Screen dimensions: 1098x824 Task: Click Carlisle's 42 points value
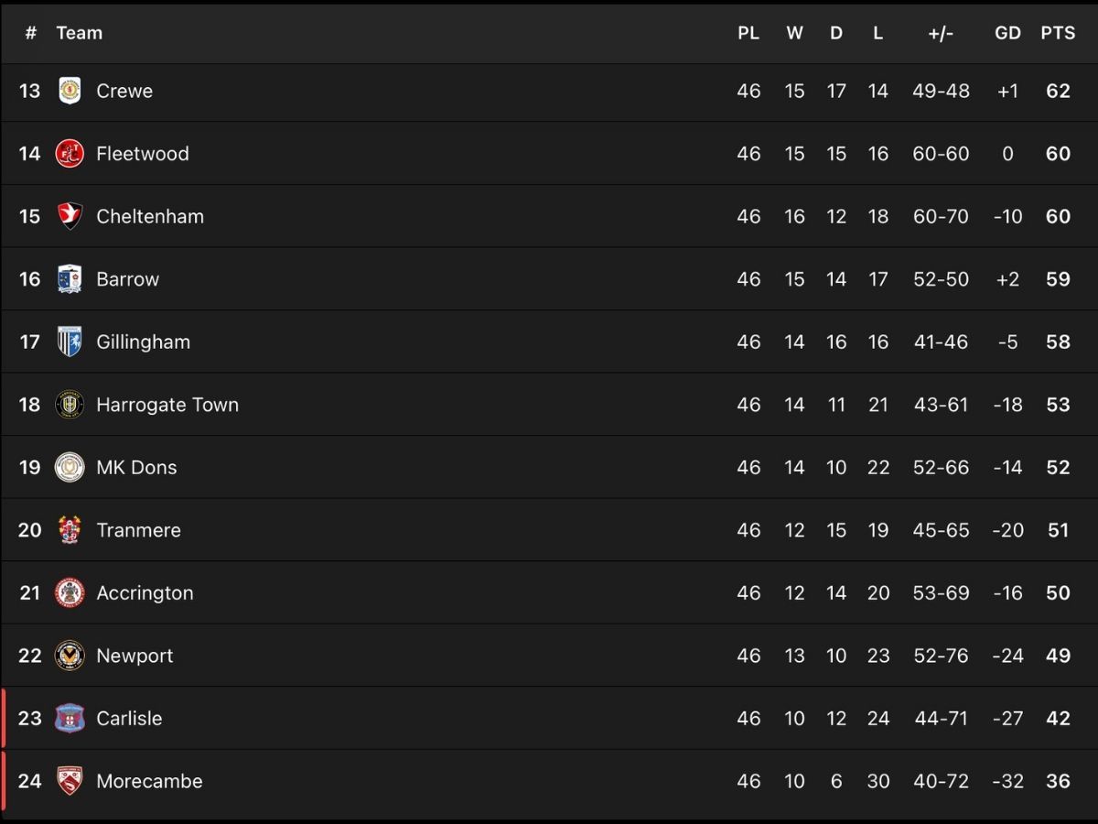click(1058, 719)
